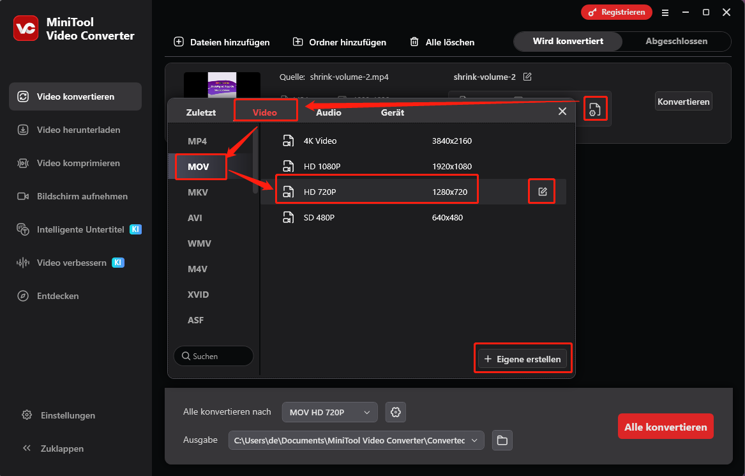The height and width of the screenshot is (476, 745).
Task: Open the Audio tab in format popup
Action: tap(329, 112)
